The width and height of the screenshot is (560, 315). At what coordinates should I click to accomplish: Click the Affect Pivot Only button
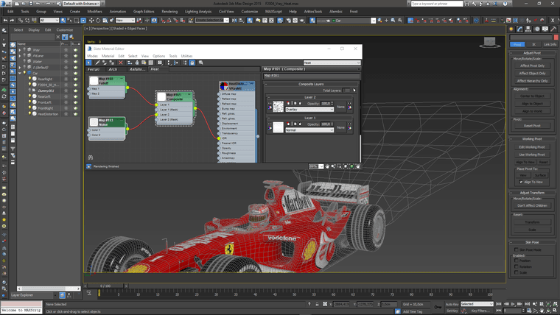531,66
